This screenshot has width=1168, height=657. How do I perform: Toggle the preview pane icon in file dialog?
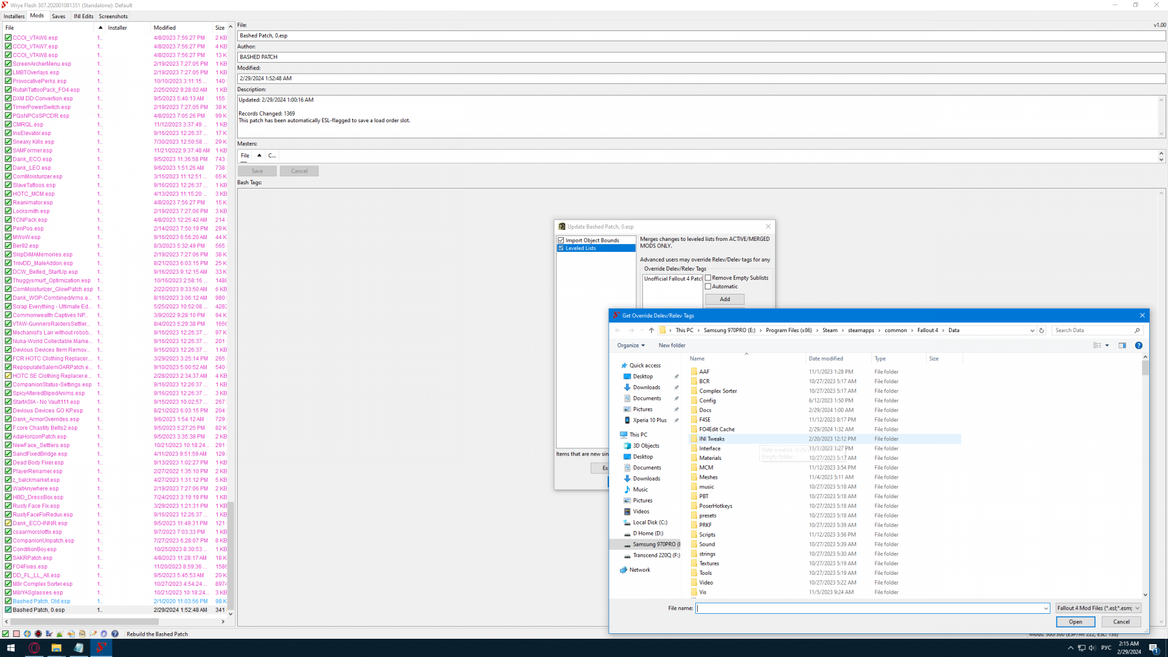point(1122,346)
